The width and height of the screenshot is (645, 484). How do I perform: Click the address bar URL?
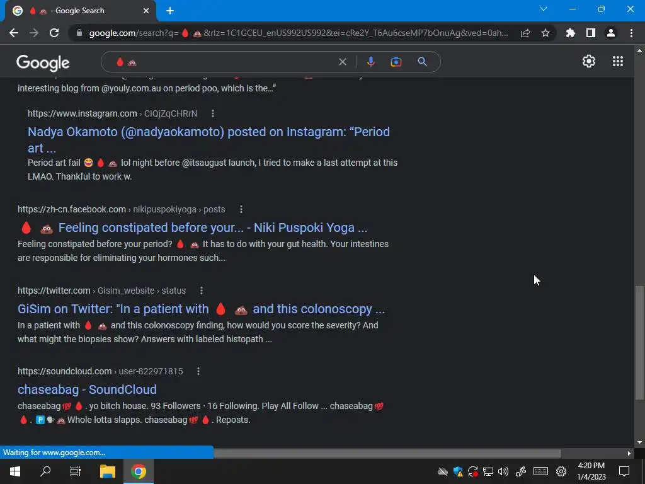[x=298, y=33]
